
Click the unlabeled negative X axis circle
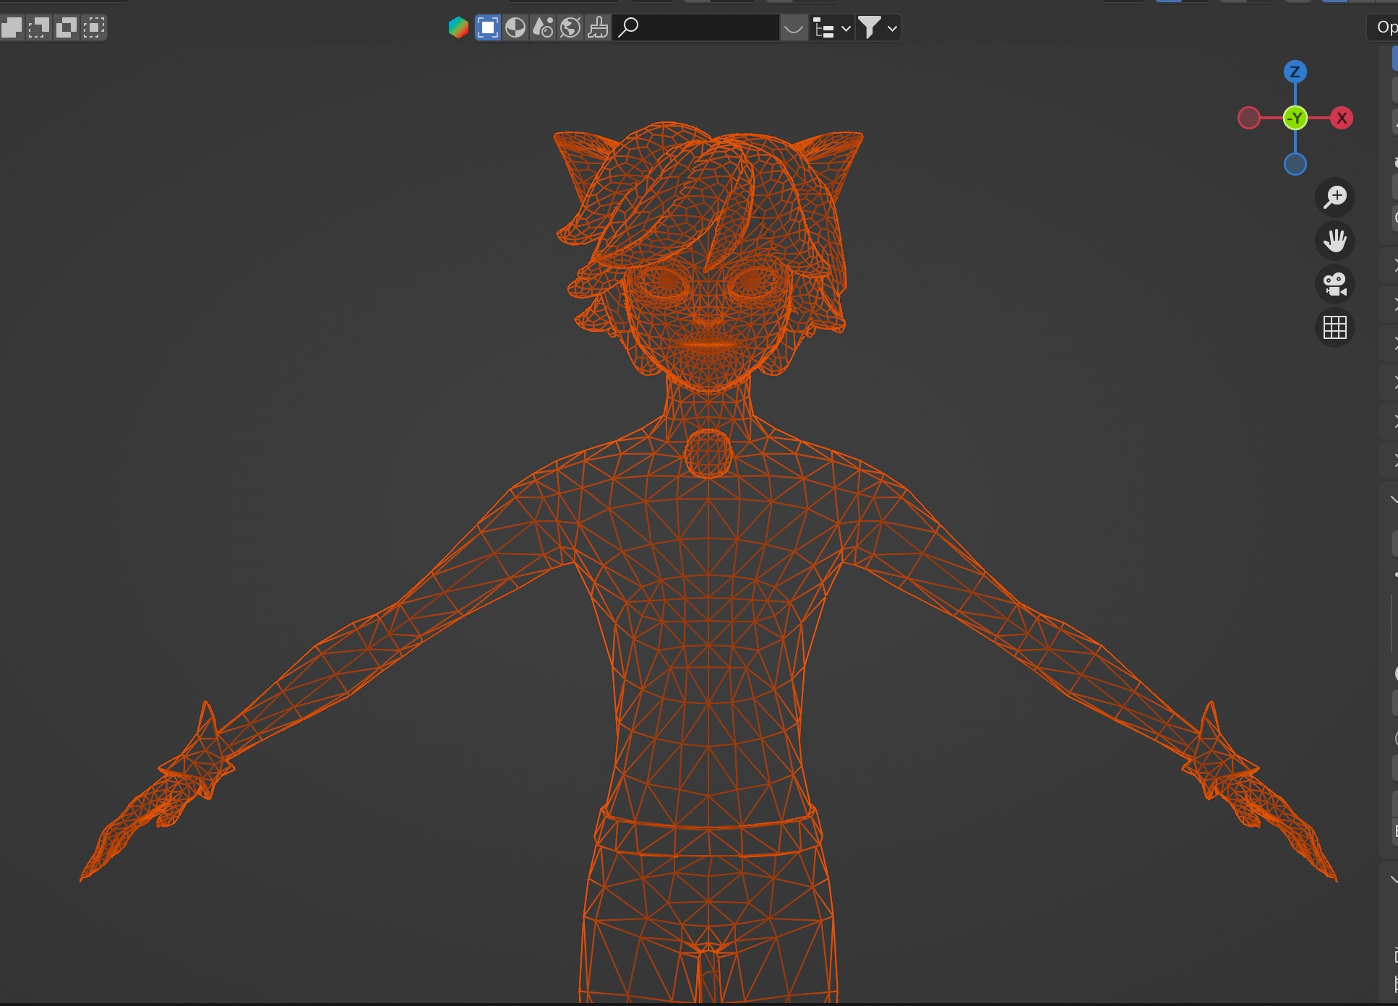point(1249,118)
